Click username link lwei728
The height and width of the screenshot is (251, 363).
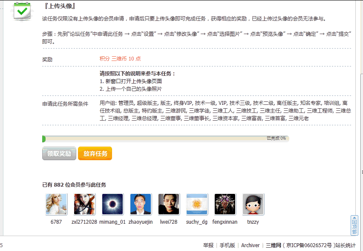click(x=169, y=222)
